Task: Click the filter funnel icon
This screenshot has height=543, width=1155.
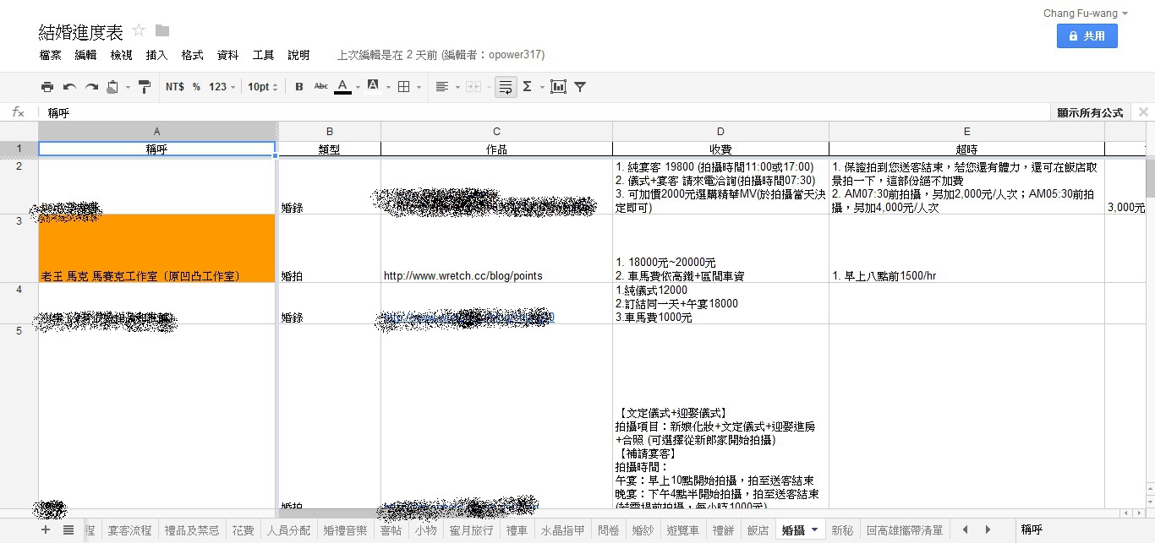Action: click(580, 87)
